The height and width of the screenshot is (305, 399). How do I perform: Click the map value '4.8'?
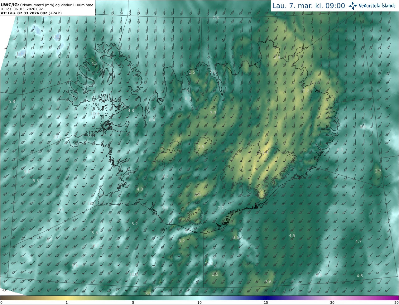(131, 110)
